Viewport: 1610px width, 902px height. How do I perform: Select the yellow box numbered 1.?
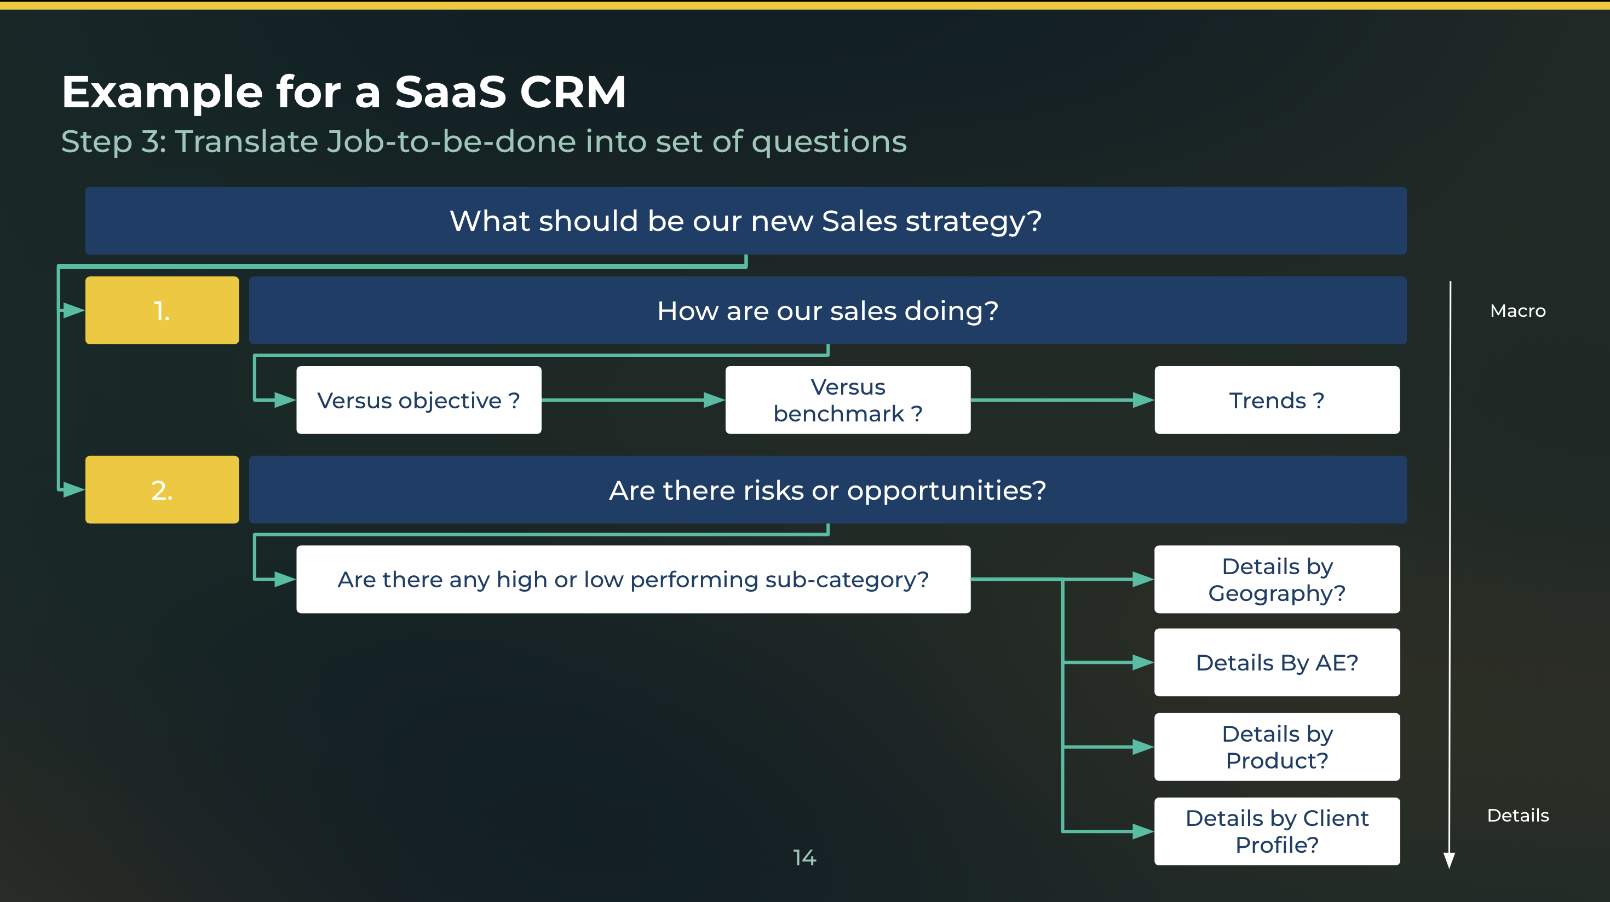coord(162,310)
